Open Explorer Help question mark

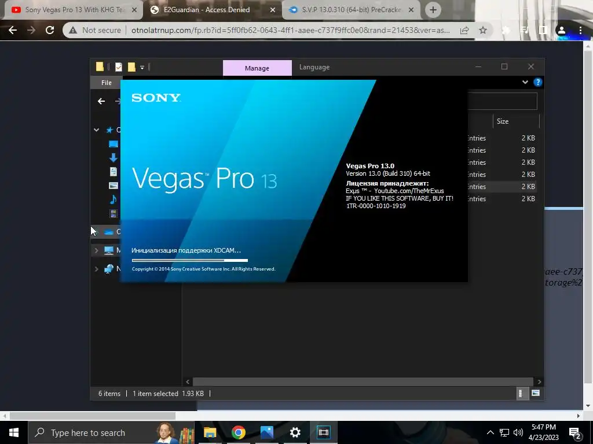[x=537, y=82]
